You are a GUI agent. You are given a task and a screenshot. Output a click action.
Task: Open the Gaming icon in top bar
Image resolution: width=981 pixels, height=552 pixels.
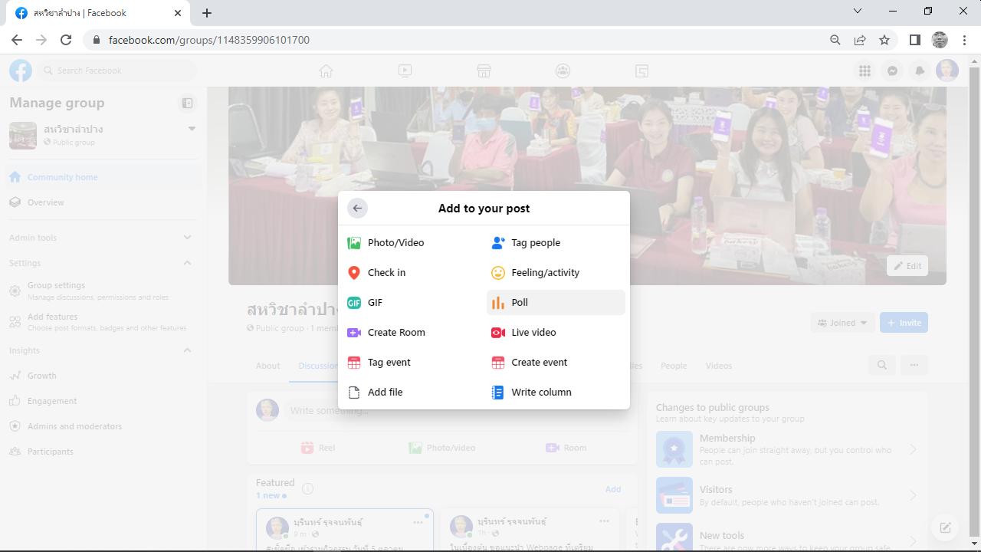[641, 71]
